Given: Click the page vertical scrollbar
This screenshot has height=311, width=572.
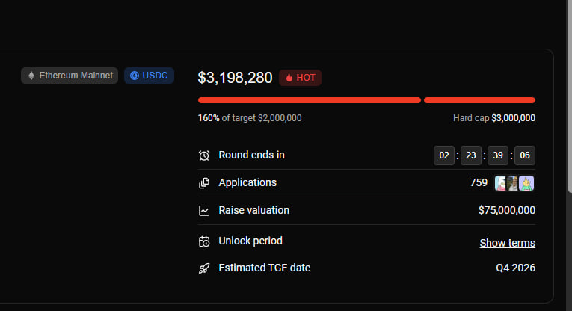Looking at the screenshot, I should pos(570,96).
